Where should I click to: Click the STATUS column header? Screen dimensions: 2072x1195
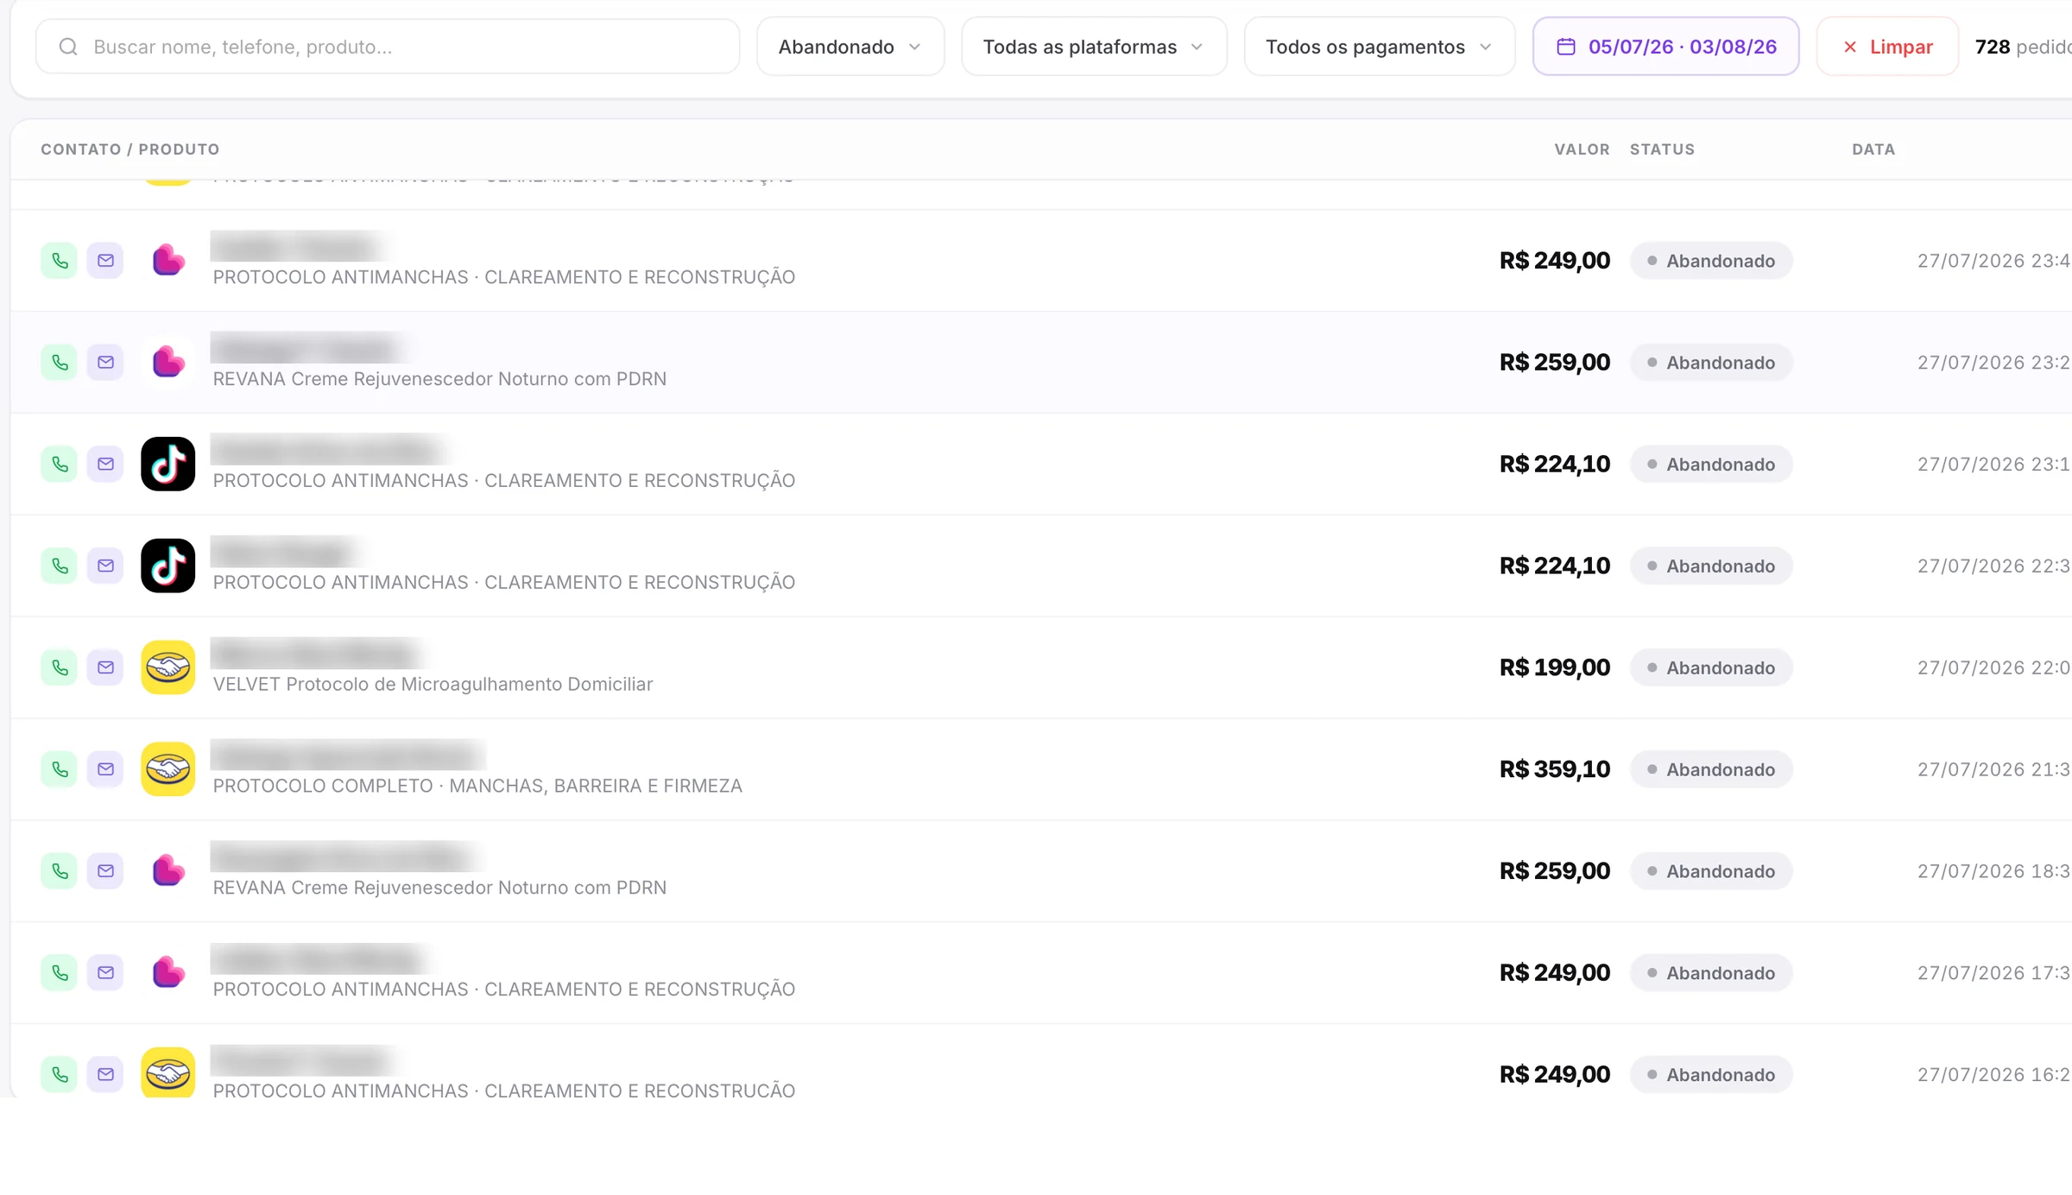click(x=1662, y=149)
